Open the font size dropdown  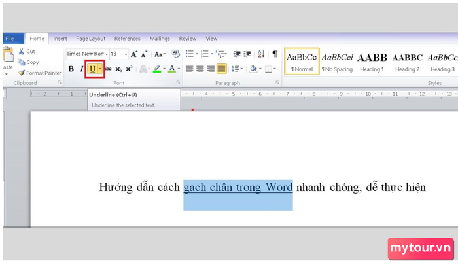pyautogui.click(x=126, y=54)
